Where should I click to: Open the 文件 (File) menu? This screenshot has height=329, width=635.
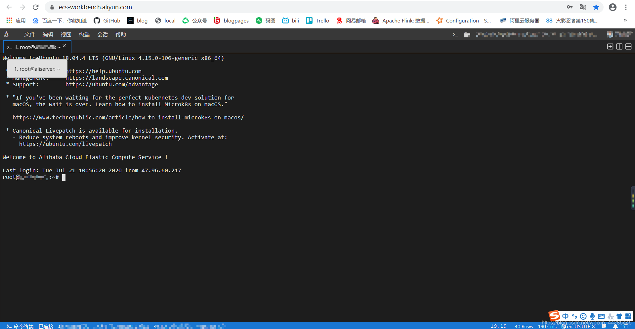point(29,34)
